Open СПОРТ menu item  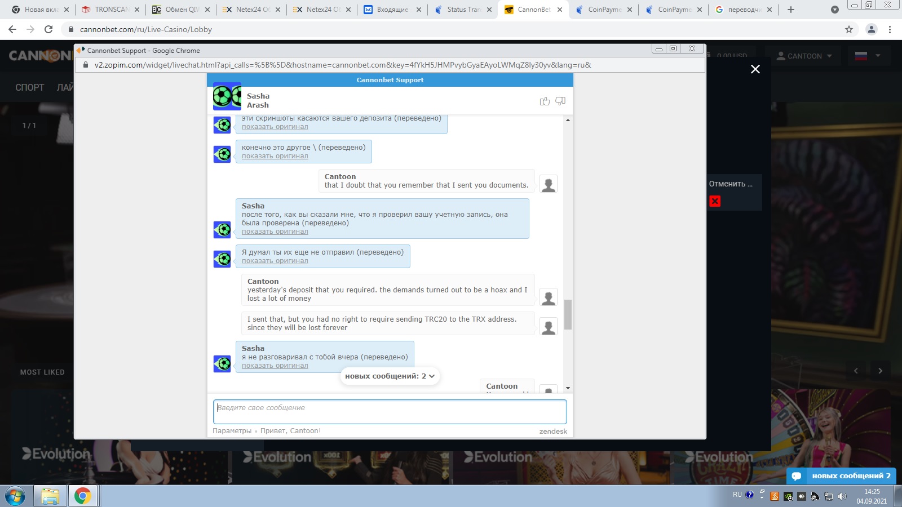click(x=29, y=87)
